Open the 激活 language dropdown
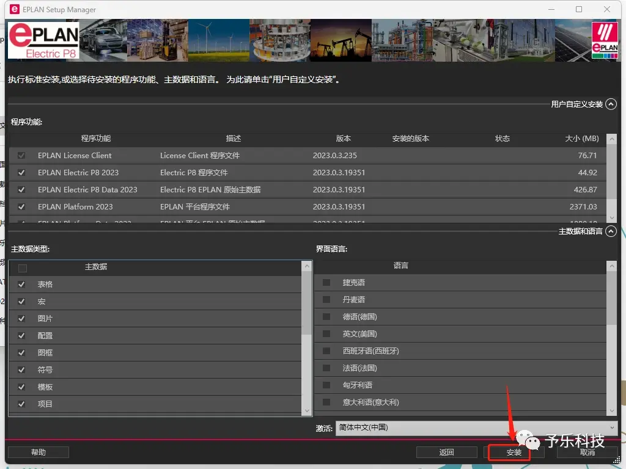The width and height of the screenshot is (626, 469). (476, 427)
